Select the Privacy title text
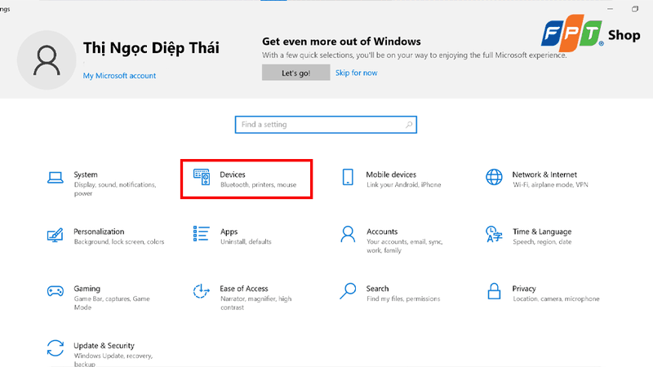 [524, 289]
